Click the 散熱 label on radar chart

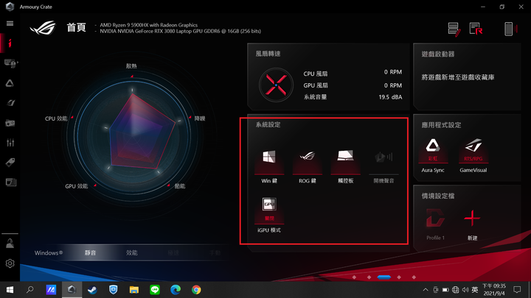click(131, 66)
